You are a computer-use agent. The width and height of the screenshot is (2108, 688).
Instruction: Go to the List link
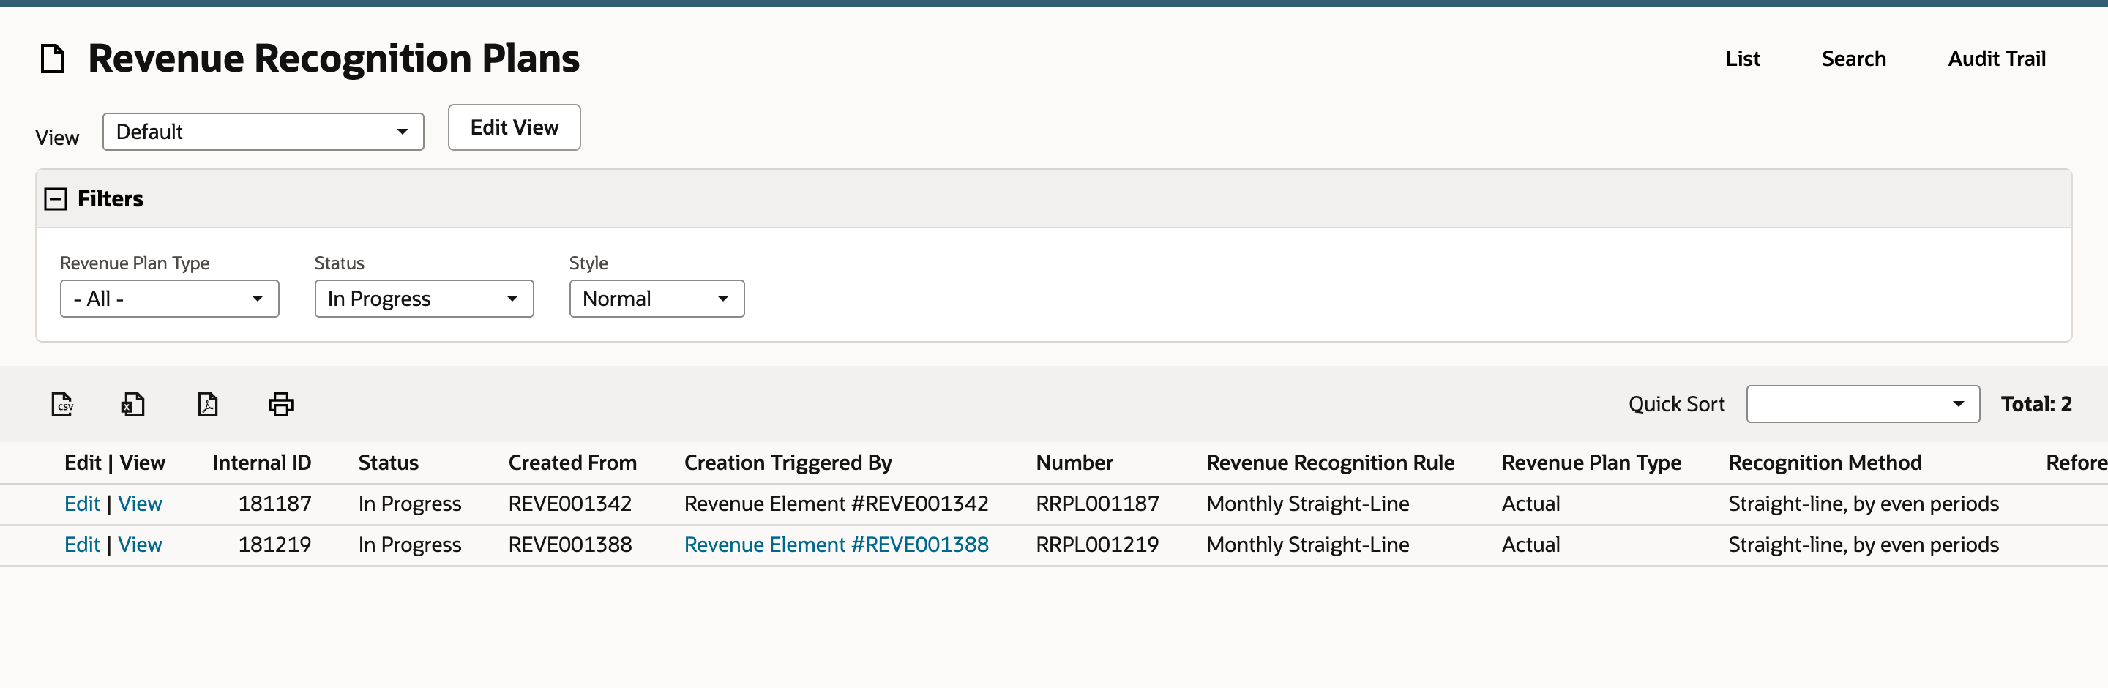pos(1742,59)
